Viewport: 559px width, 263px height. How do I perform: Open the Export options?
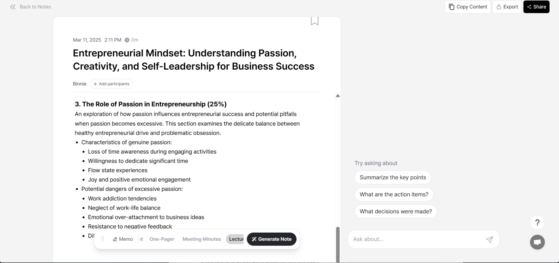click(507, 7)
